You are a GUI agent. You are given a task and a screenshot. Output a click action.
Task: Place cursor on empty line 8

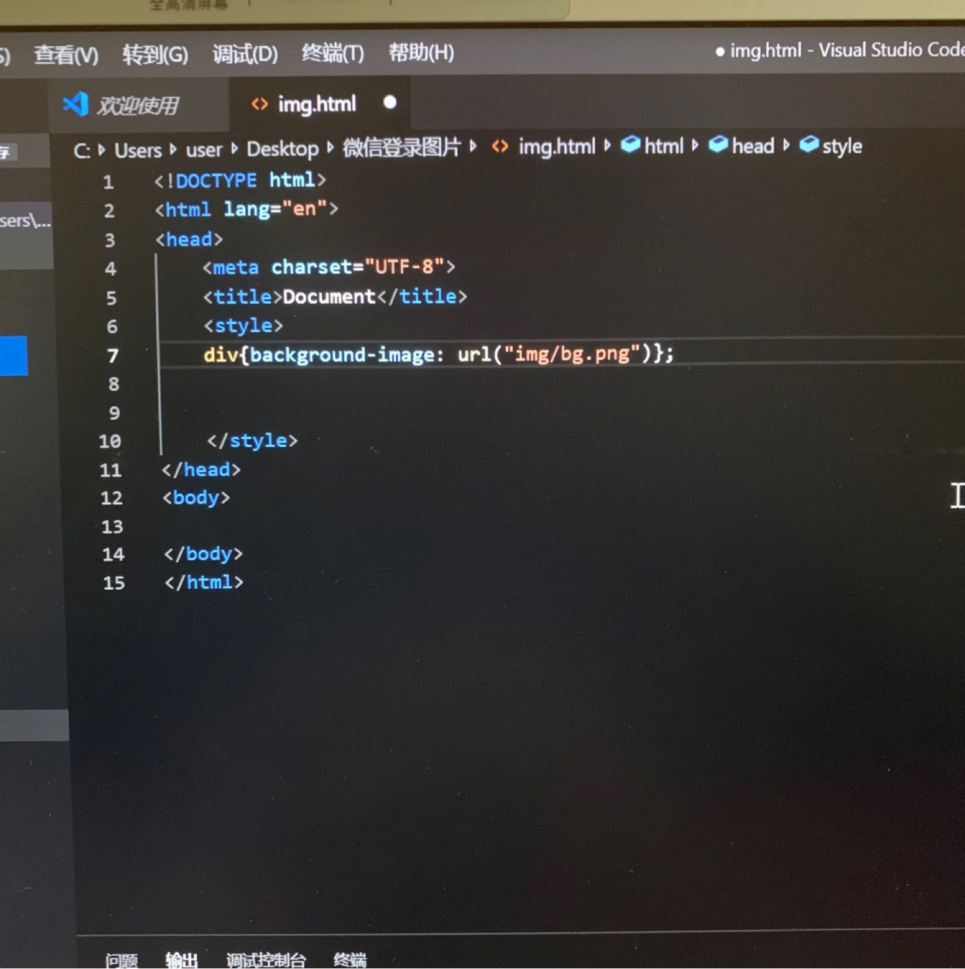[515, 384]
